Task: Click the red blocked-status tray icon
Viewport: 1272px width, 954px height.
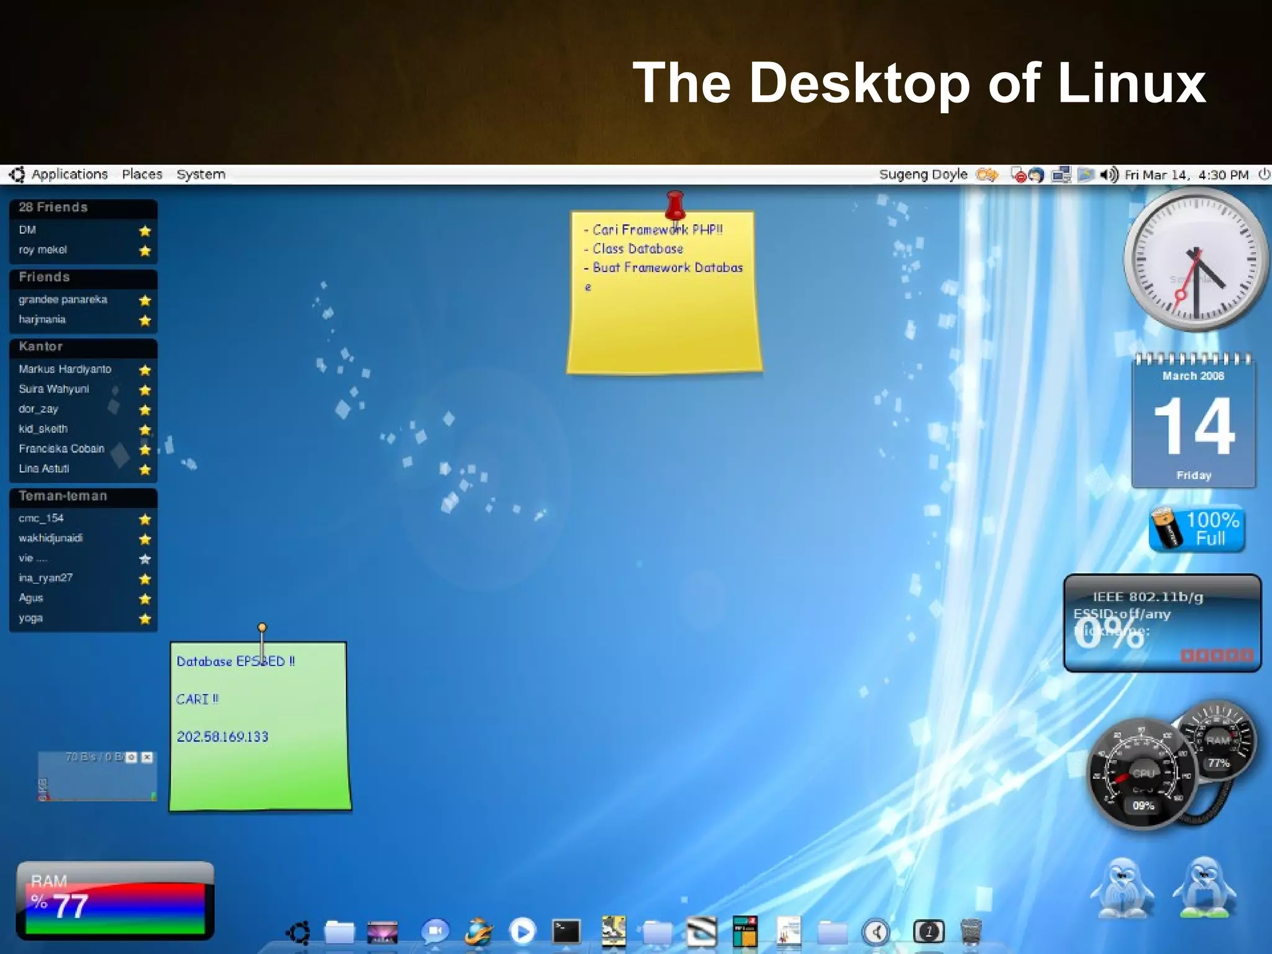Action: 1018,175
